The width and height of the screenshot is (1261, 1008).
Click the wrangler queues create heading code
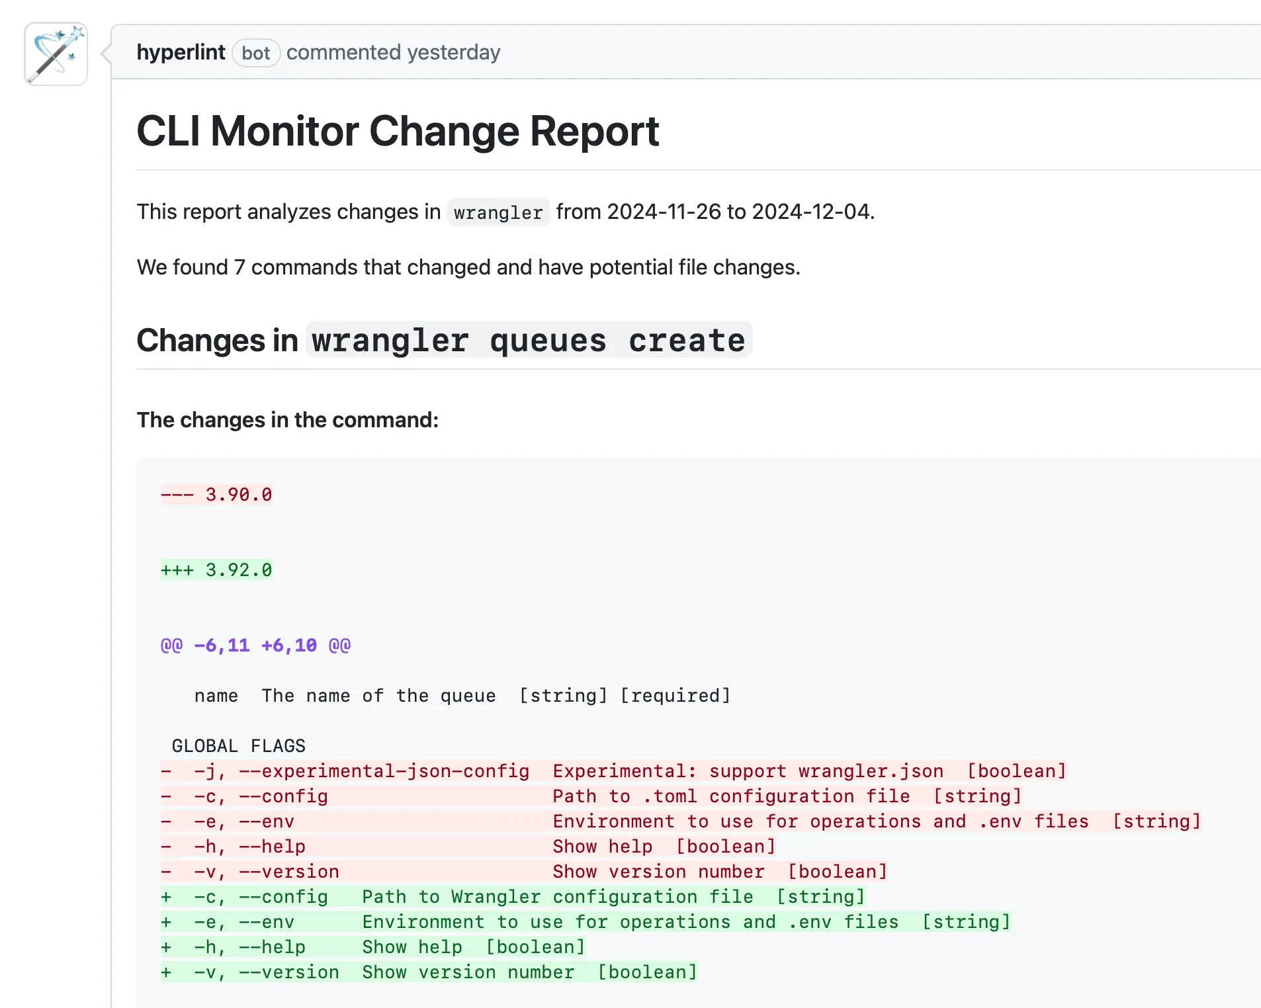529,341
